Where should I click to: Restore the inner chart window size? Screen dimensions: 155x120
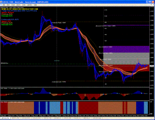pyautogui.click(x=151, y=5)
